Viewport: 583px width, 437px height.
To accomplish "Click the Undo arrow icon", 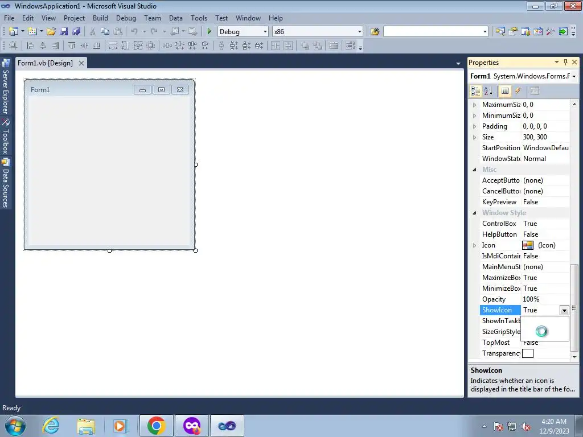I will tap(134, 32).
